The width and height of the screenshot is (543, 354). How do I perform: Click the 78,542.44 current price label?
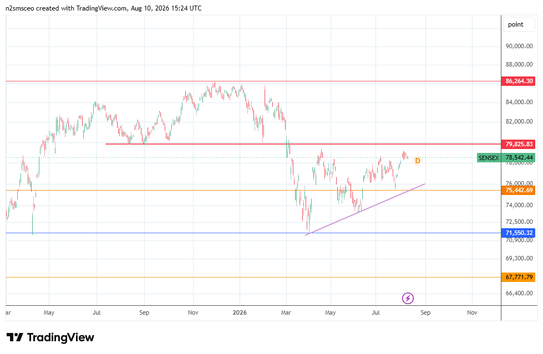coord(519,158)
